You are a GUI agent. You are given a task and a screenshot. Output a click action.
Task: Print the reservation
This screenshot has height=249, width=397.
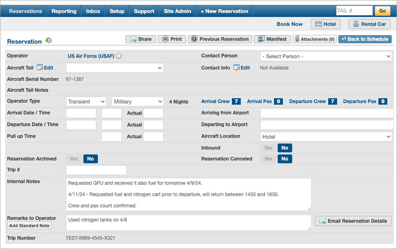172,39
